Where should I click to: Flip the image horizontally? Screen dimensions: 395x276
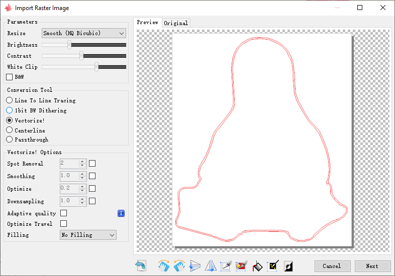point(211,265)
